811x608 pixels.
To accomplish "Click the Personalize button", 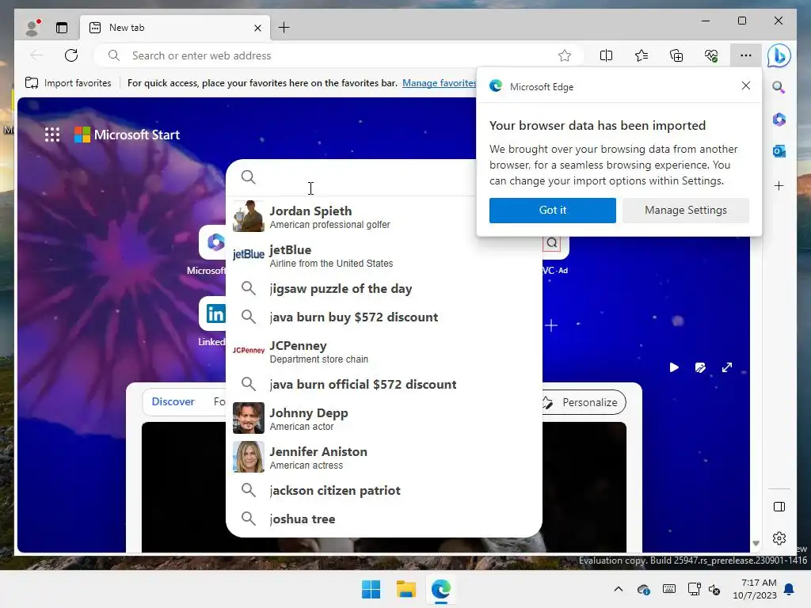I will point(583,402).
